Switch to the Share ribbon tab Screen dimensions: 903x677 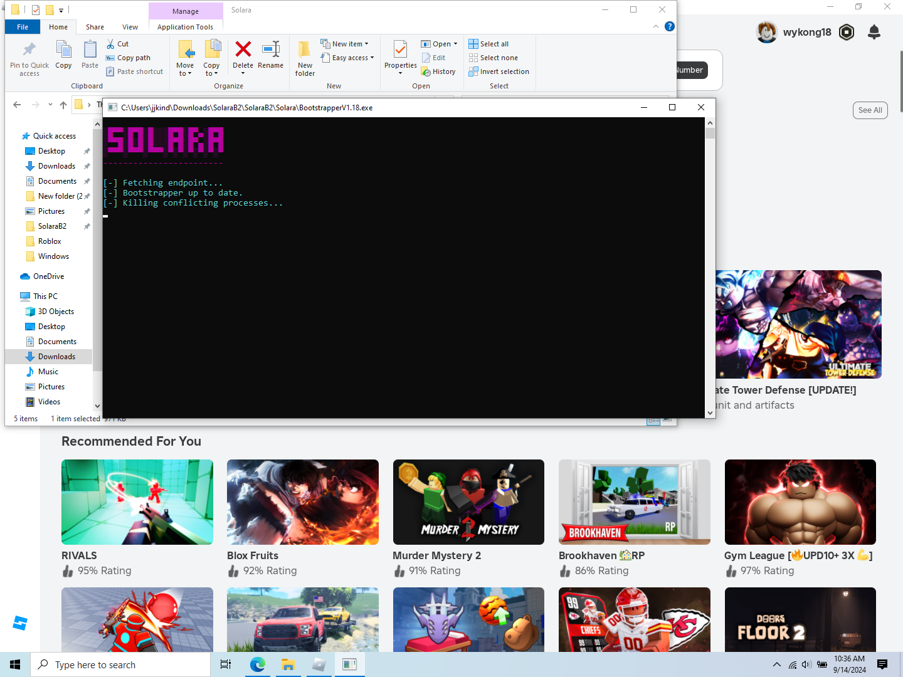pos(95,27)
